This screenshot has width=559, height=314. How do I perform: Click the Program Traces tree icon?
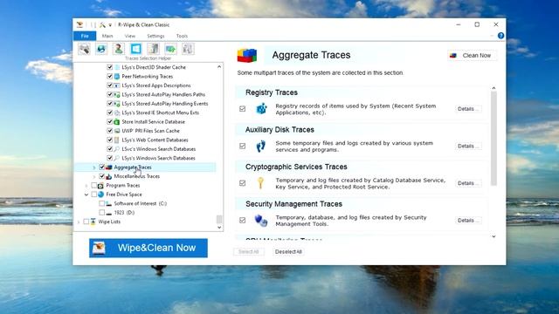[100, 186]
